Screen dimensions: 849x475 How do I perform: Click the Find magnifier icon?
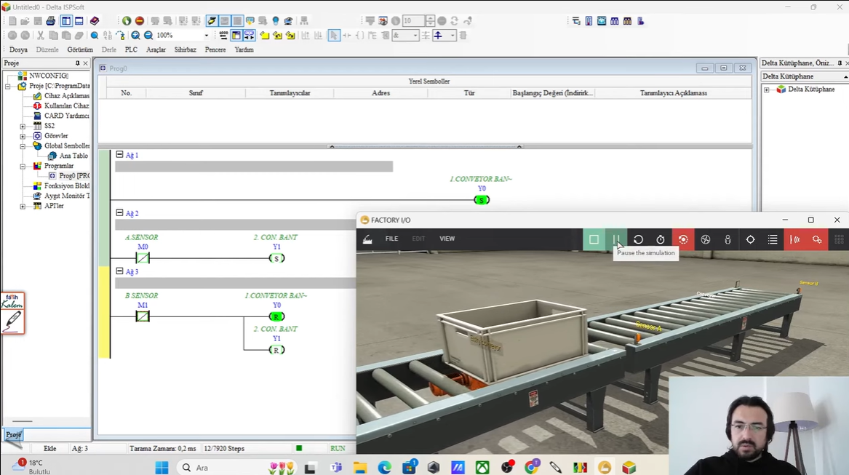tap(95, 36)
